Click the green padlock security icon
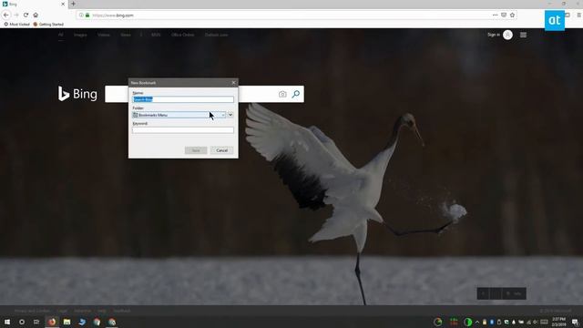The image size is (583, 328). [87, 15]
